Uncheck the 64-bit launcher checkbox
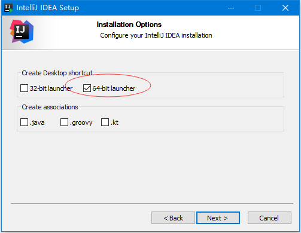 [x=87, y=88]
